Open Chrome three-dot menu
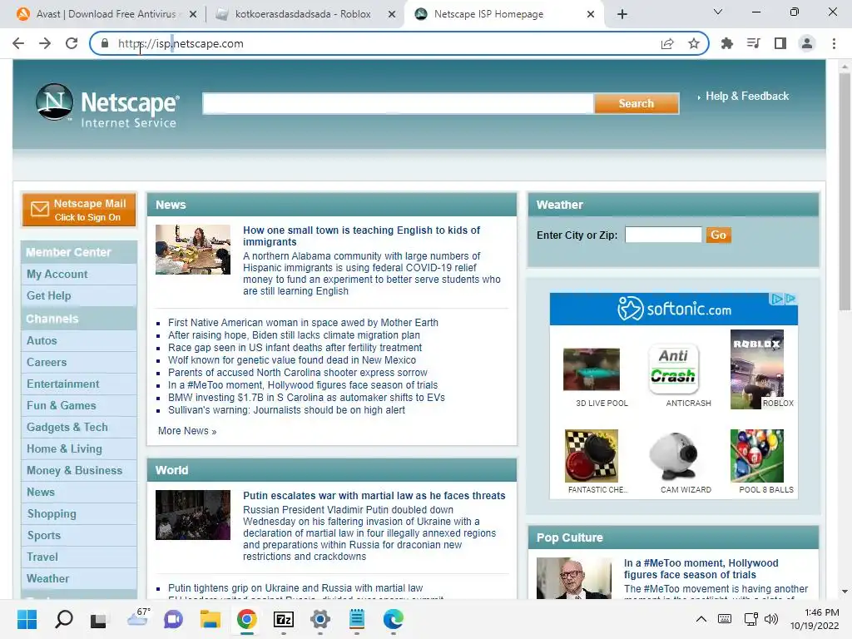This screenshot has height=639, width=852. [x=834, y=43]
